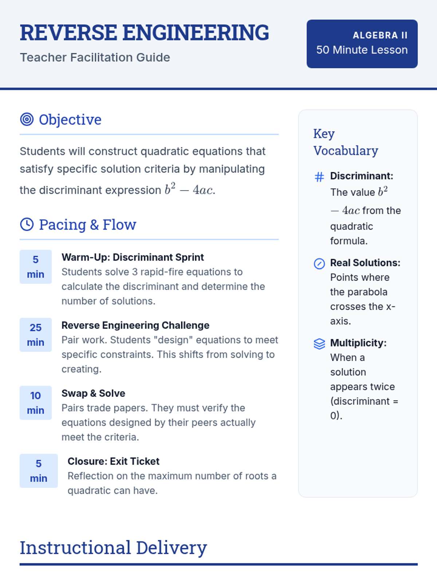437x583 pixels.
Task: Click the layers icon next to Multiplicity
Action: coord(319,344)
